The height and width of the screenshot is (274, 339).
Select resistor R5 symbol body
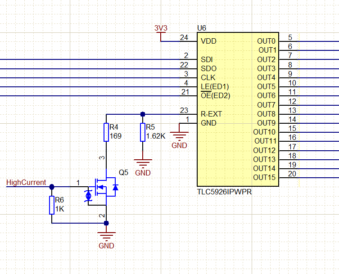click(x=143, y=132)
